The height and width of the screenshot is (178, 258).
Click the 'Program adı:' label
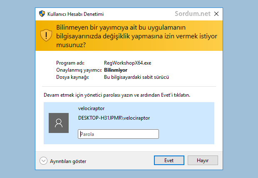(x=70, y=63)
